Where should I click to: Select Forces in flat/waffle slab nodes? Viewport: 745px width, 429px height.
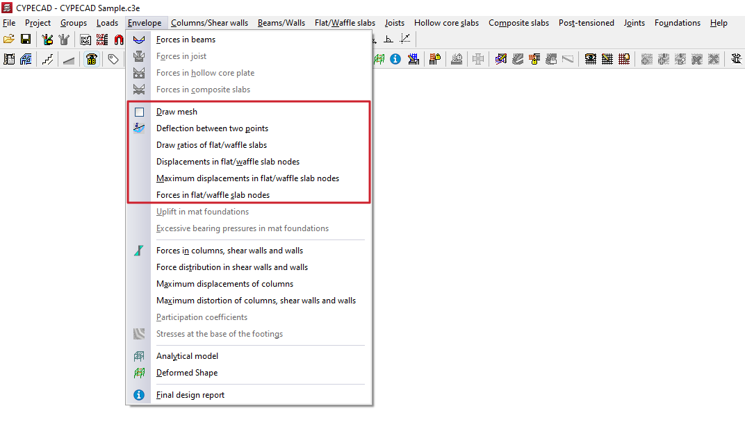[x=249, y=195]
